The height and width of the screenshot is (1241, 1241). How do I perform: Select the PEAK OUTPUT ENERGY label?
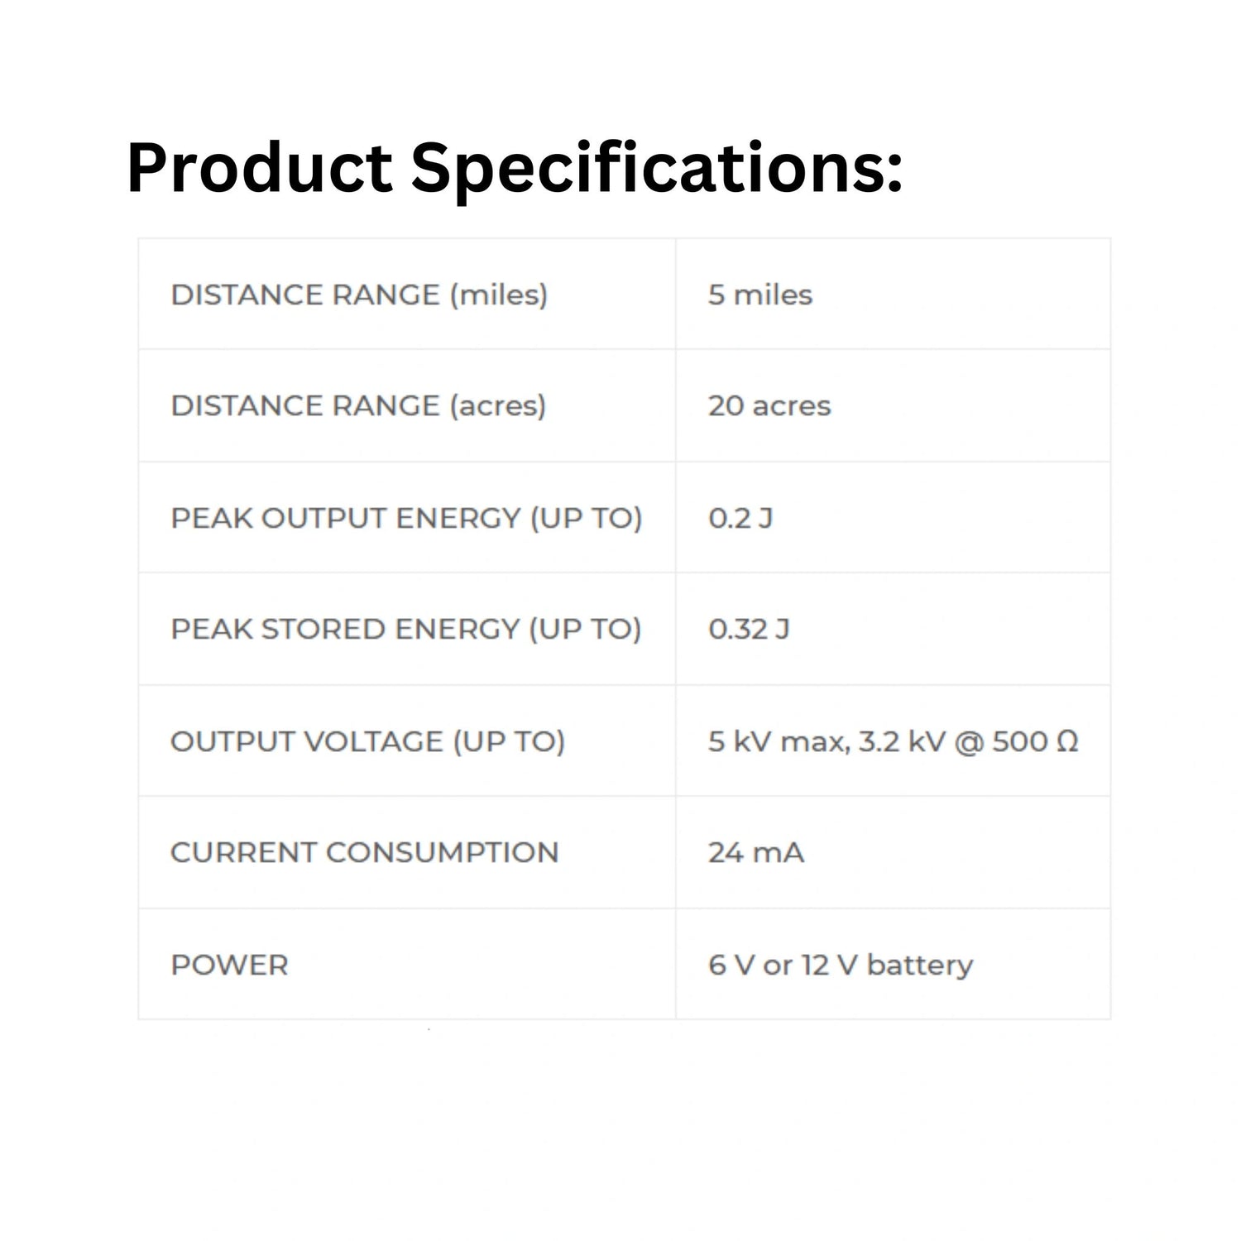406,519
